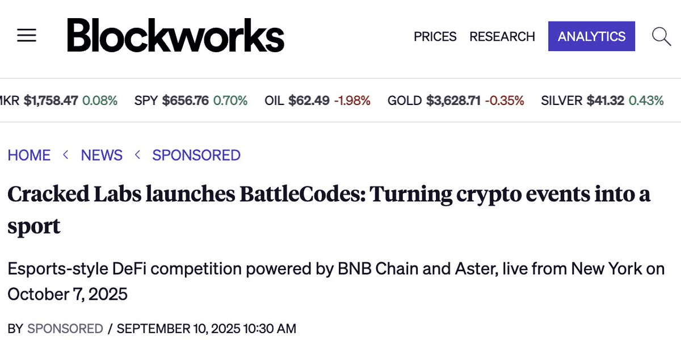
Task: Click the search magnifier icon
Action: (662, 36)
